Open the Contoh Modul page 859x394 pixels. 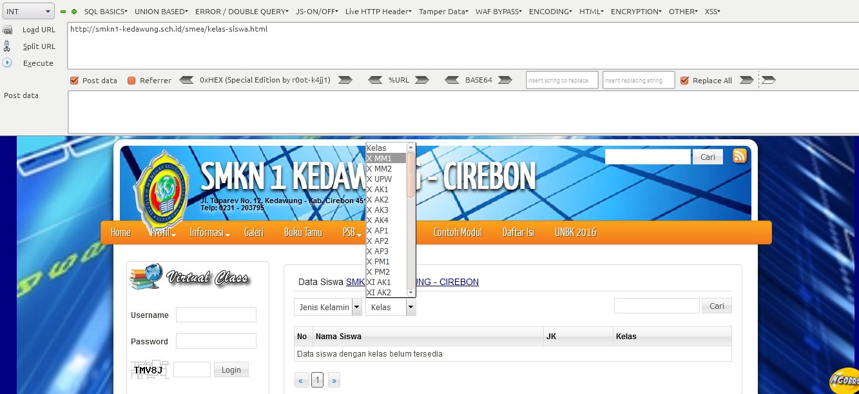[458, 233]
